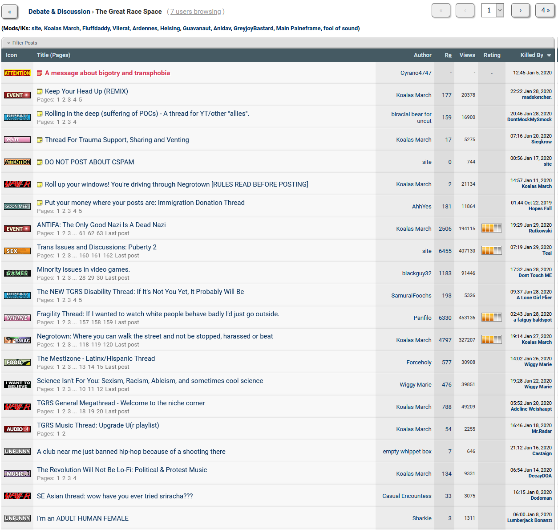Image resolution: width=558 pixels, height=530 pixels.
Task: Click the MUSIC tag icon on Revolution Lo-Fi thread
Action: (x=17, y=474)
